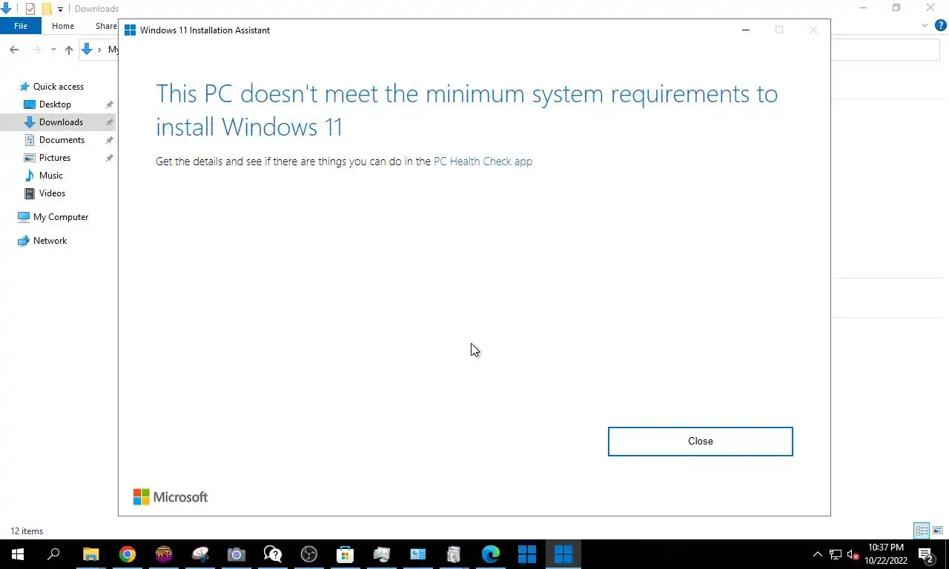Minimize the Downloads File Explorer window
This screenshot has height=569, width=949.
863,8
